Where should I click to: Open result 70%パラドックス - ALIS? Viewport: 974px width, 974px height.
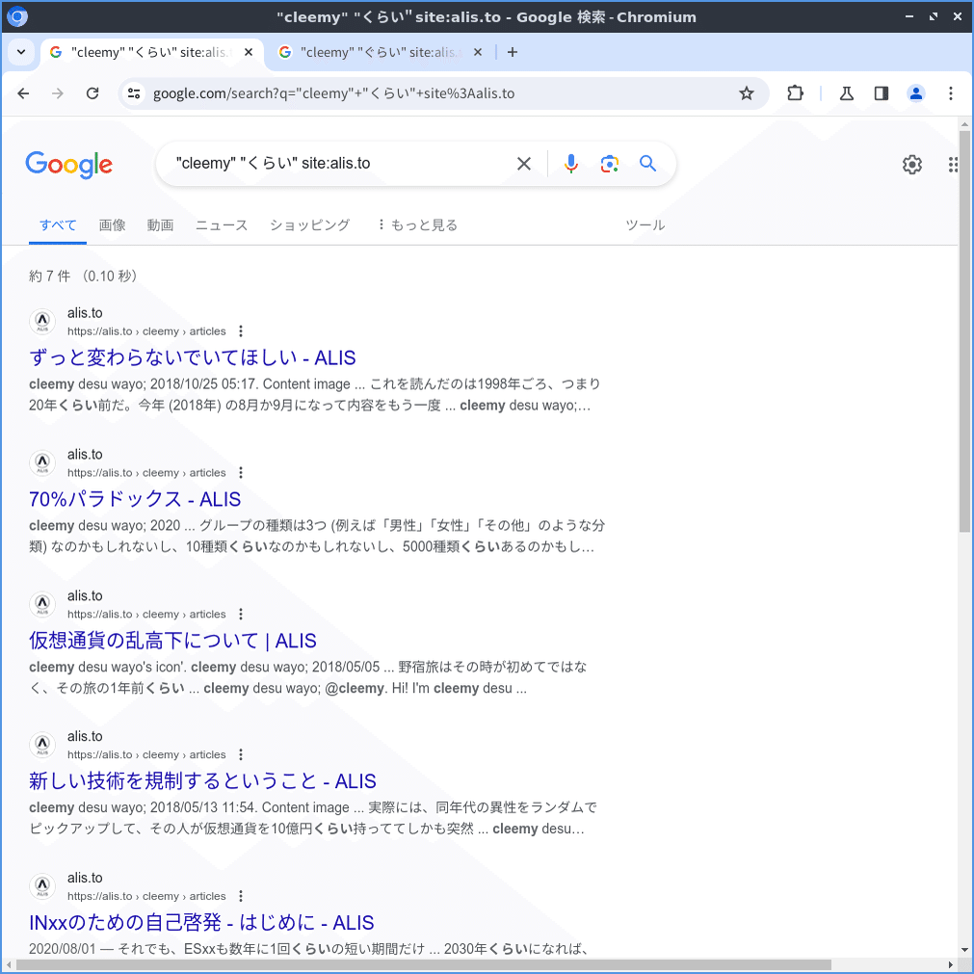(135, 499)
